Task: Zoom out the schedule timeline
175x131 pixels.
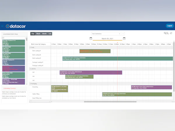Action: point(167,33)
